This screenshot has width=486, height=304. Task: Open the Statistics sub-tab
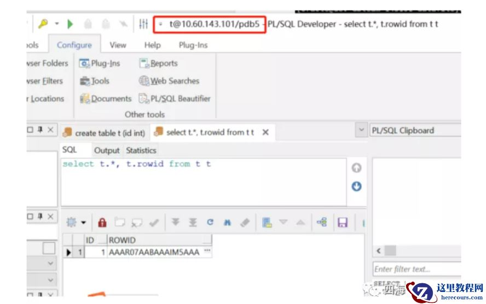point(141,150)
